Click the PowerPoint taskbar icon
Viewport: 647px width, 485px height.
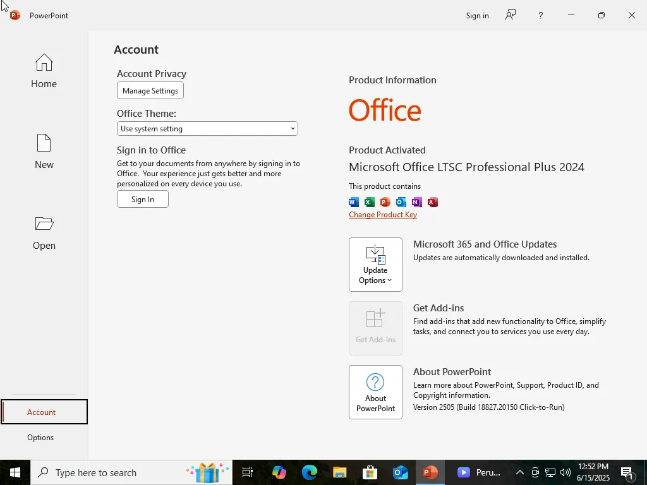pos(430,472)
